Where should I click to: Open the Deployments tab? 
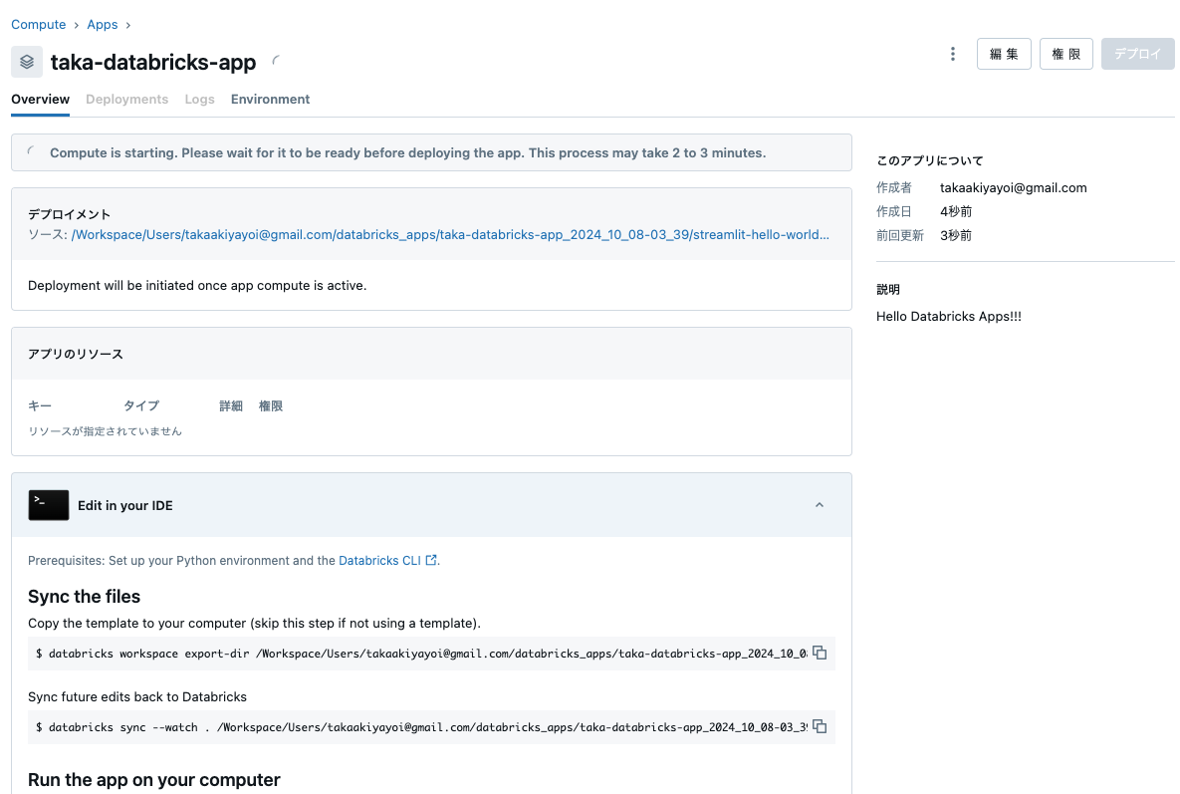127,100
